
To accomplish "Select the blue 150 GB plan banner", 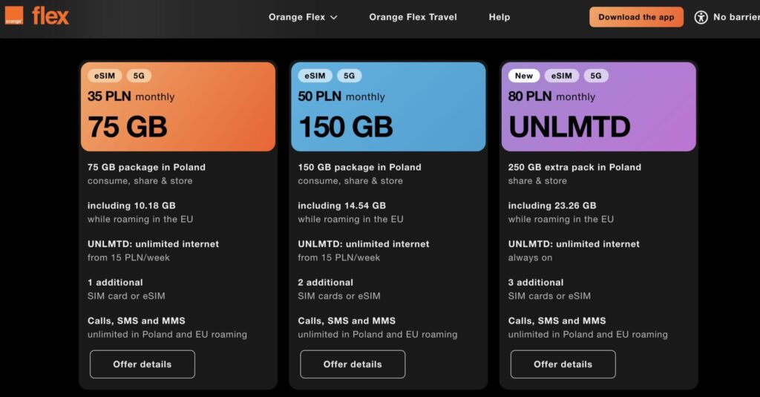I will pos(388,119).
